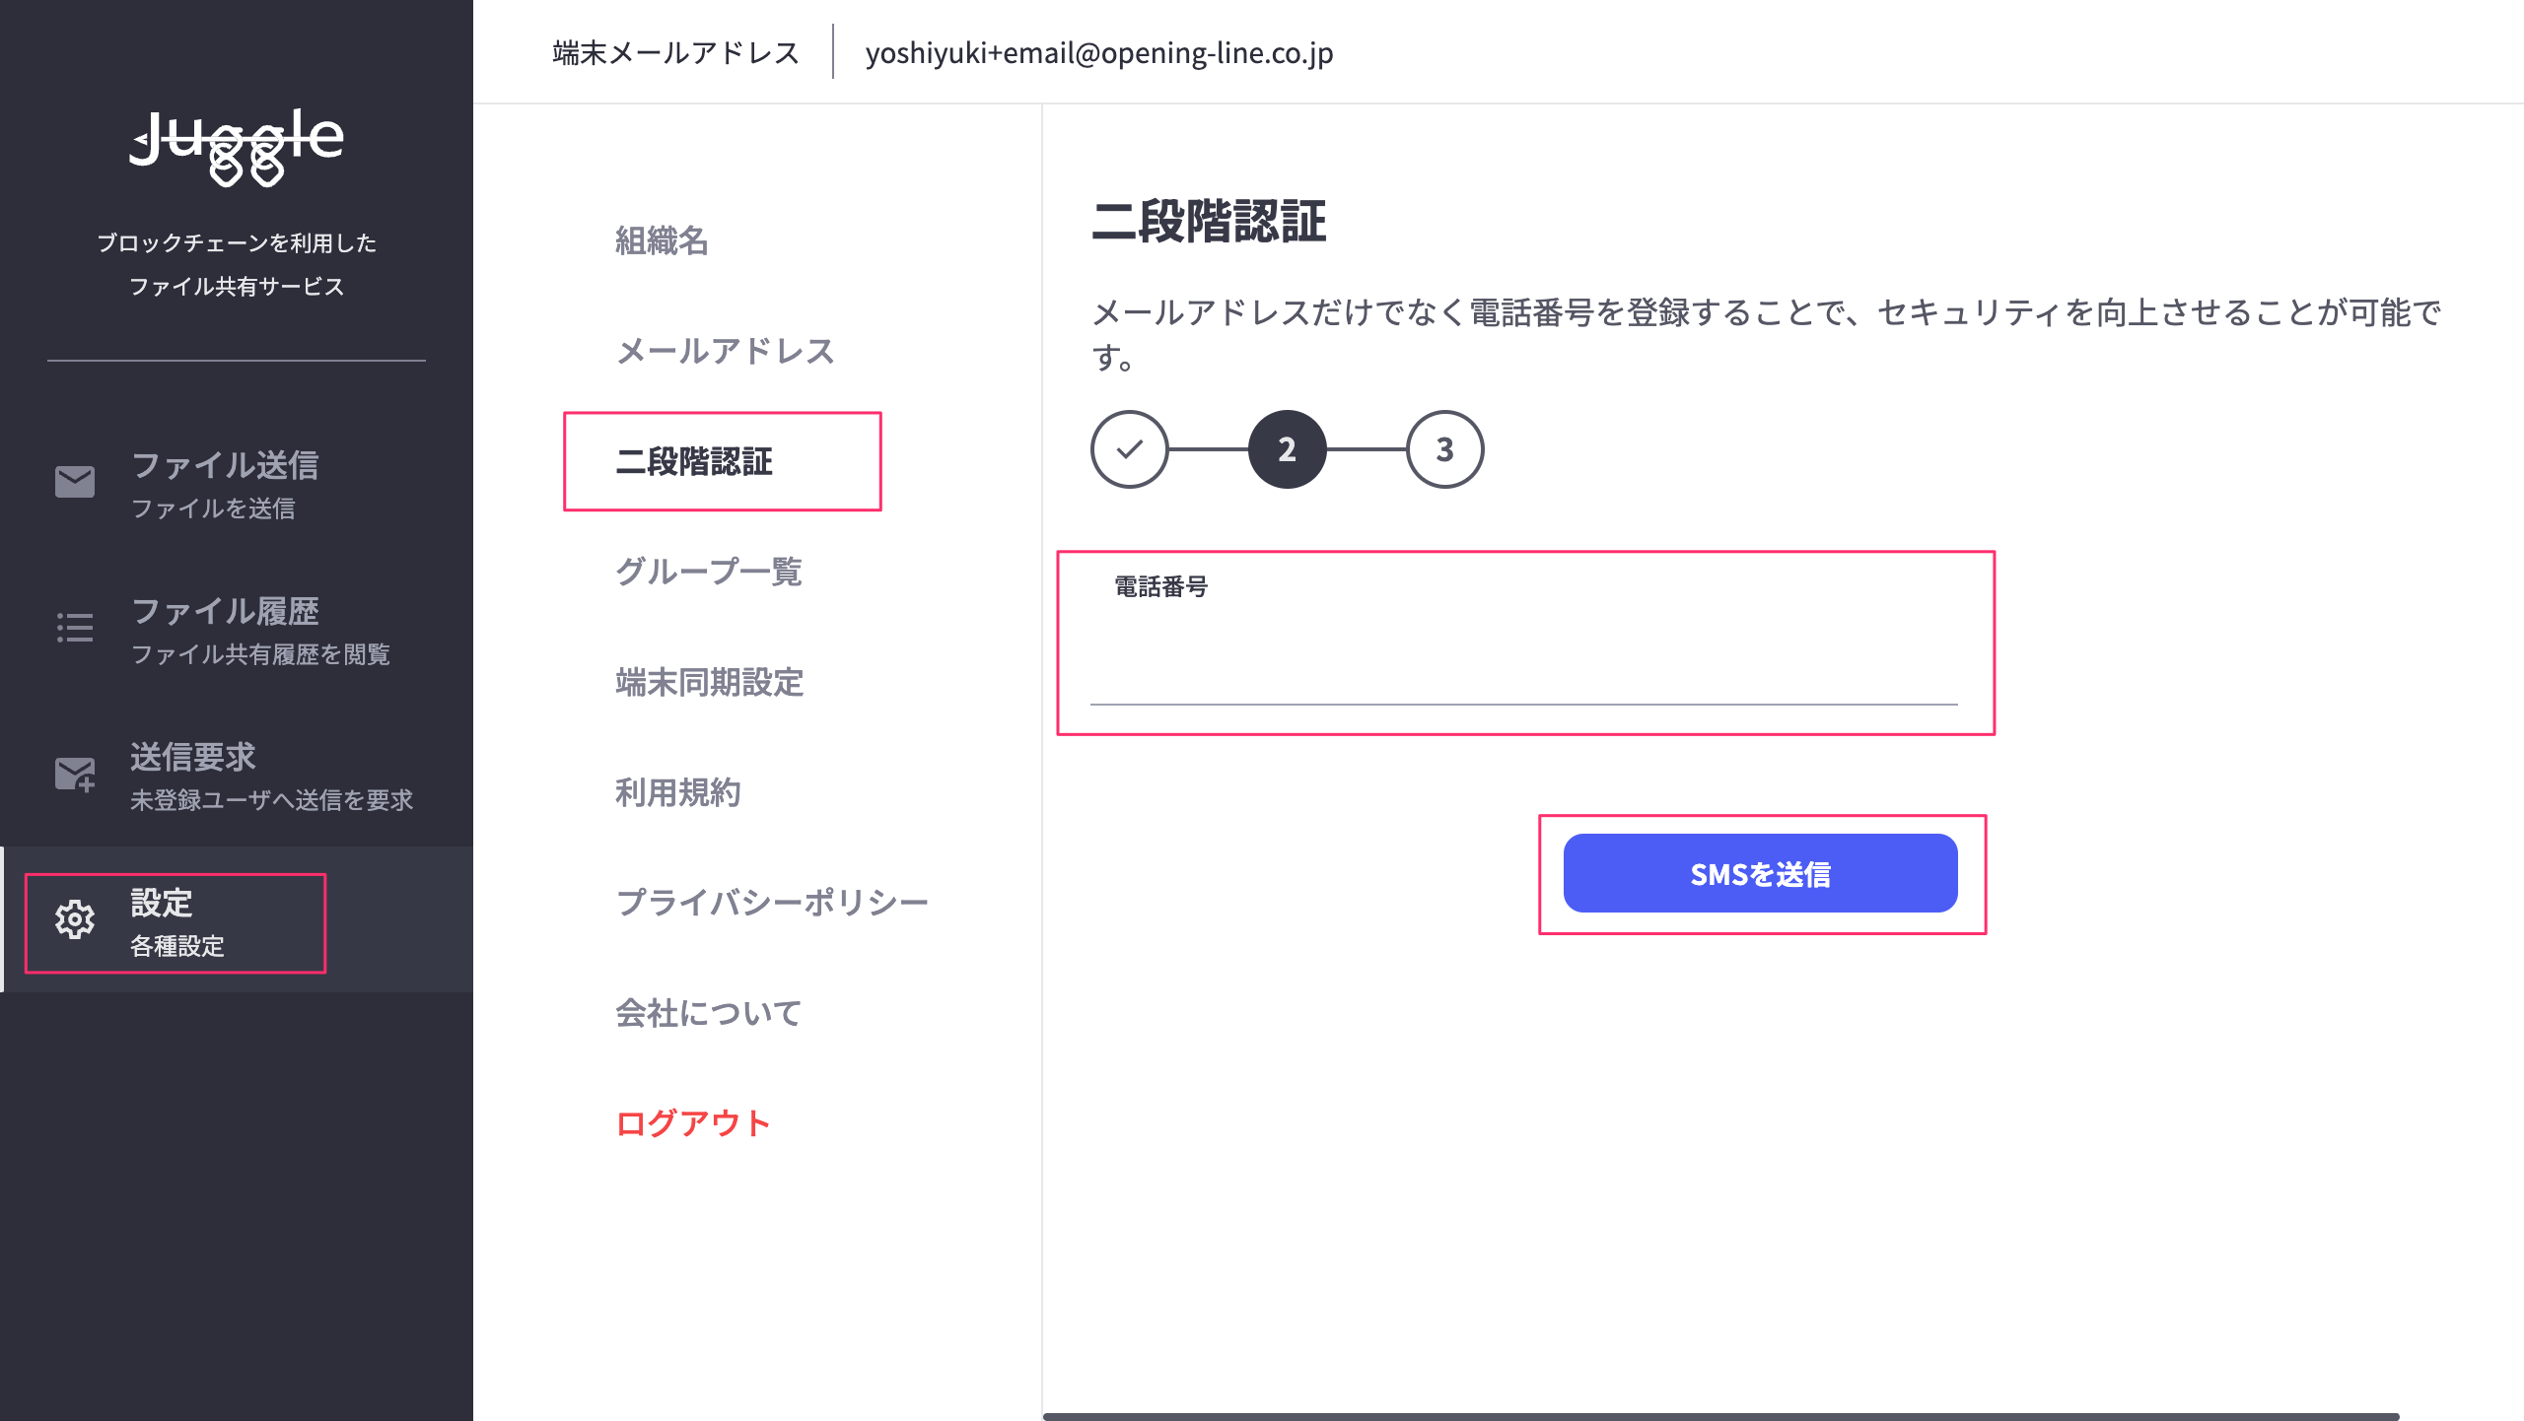This screenshot has width=2524, height=1421.
Task: Select 二段階認証 in the settings menu
Action: 694,461
